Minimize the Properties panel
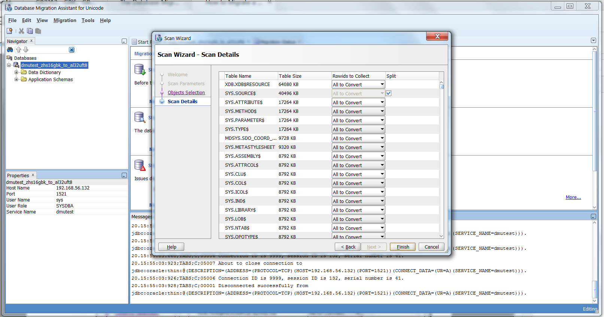Screen dimensions: 604x317 coord(124,175)
